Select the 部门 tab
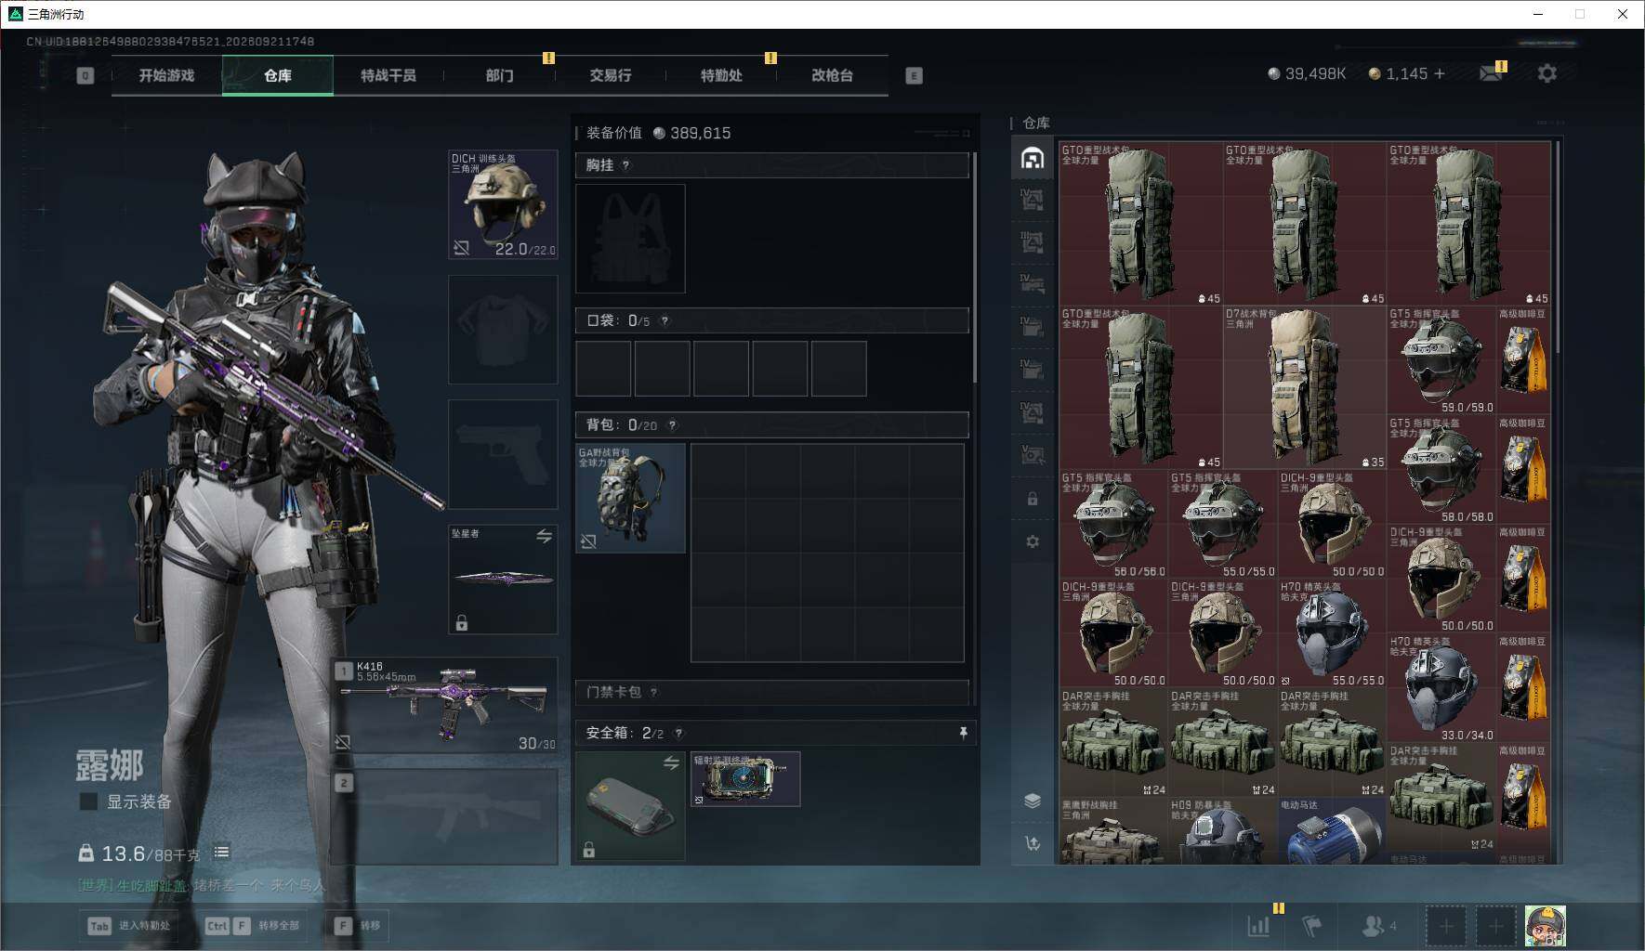The width and height of the screenshot is (1645, 951). click(x=499, y=75)
